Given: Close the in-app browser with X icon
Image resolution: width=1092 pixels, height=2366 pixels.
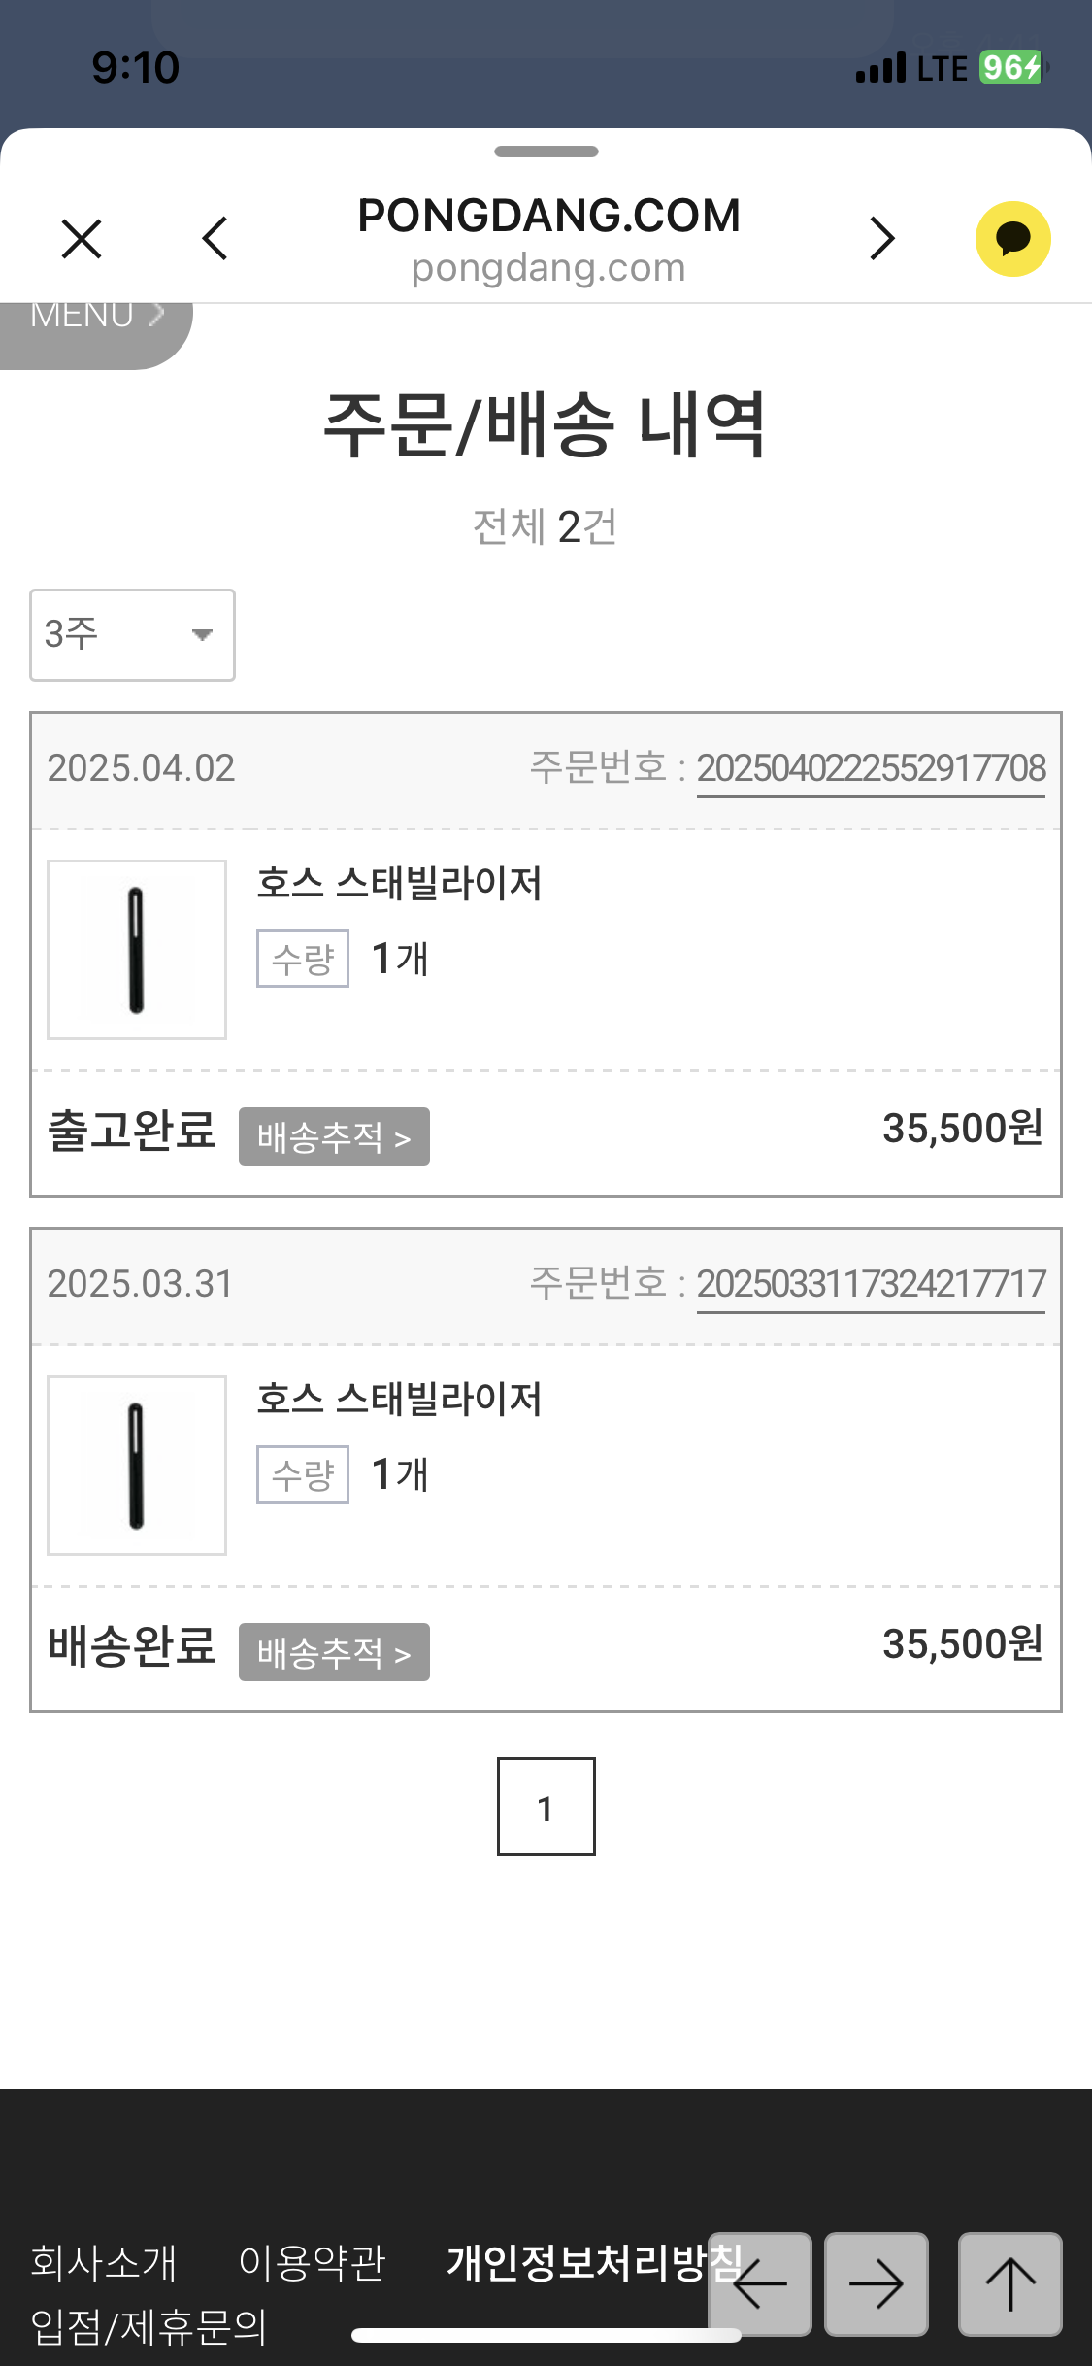Looking at the screenshot, I should coord(82,239).
